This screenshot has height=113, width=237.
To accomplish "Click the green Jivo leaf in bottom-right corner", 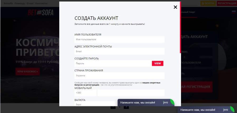I will click(x=232, y=109).
